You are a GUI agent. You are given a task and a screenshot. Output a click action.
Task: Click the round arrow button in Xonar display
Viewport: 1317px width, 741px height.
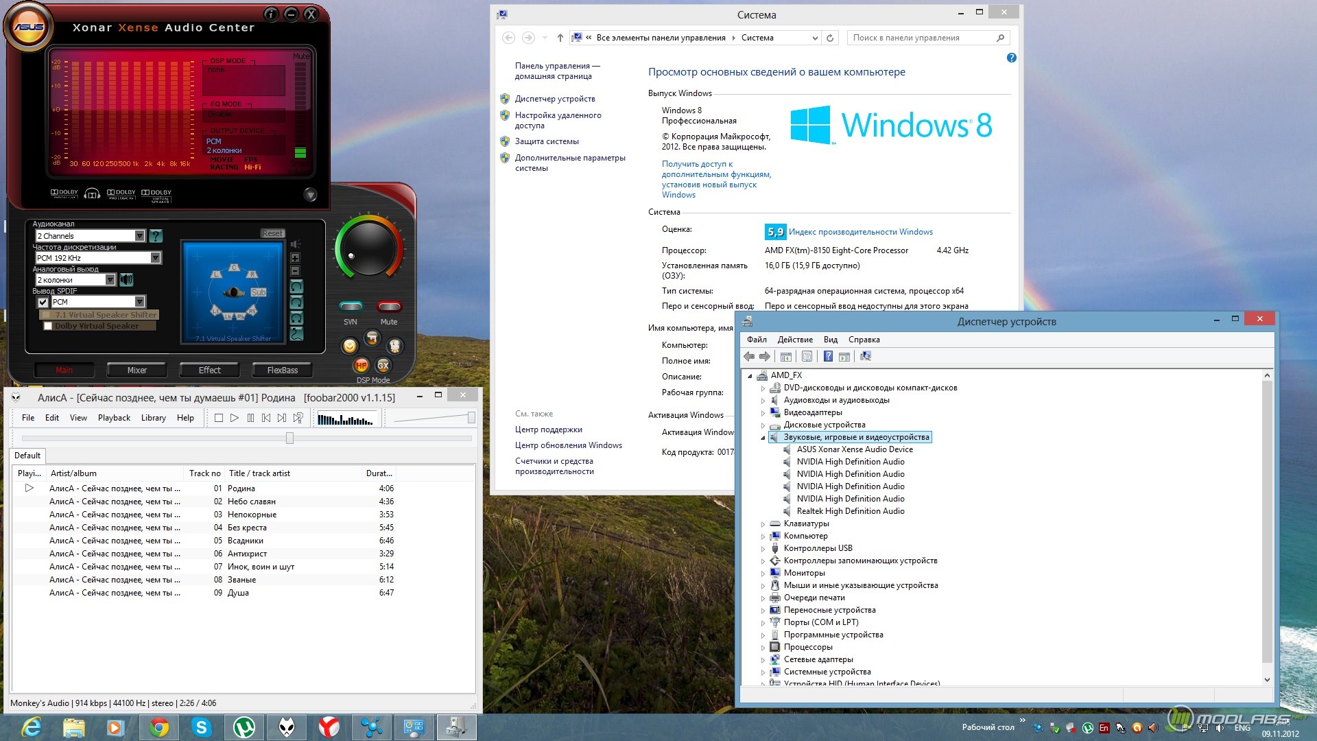click(x=310, y=195)
